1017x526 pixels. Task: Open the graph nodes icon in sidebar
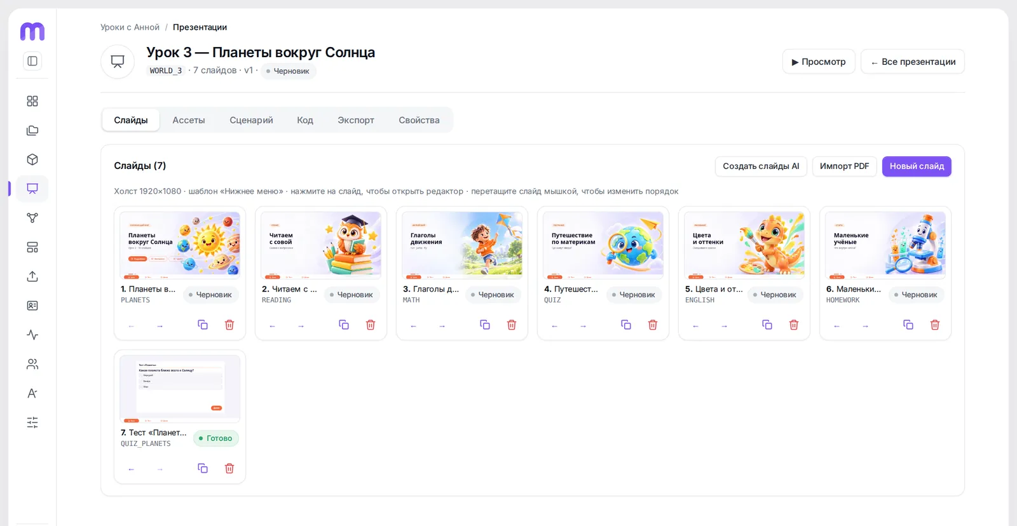pyautogui.click(x=32, y=218)
